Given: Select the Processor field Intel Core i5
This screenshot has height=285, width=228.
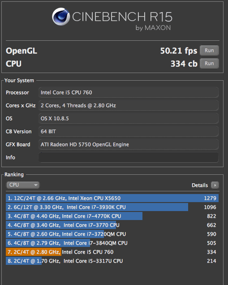Looking at the screenshot, I should [129, 92].
